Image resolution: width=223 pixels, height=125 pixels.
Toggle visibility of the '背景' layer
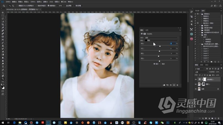(x=196, y=89)
